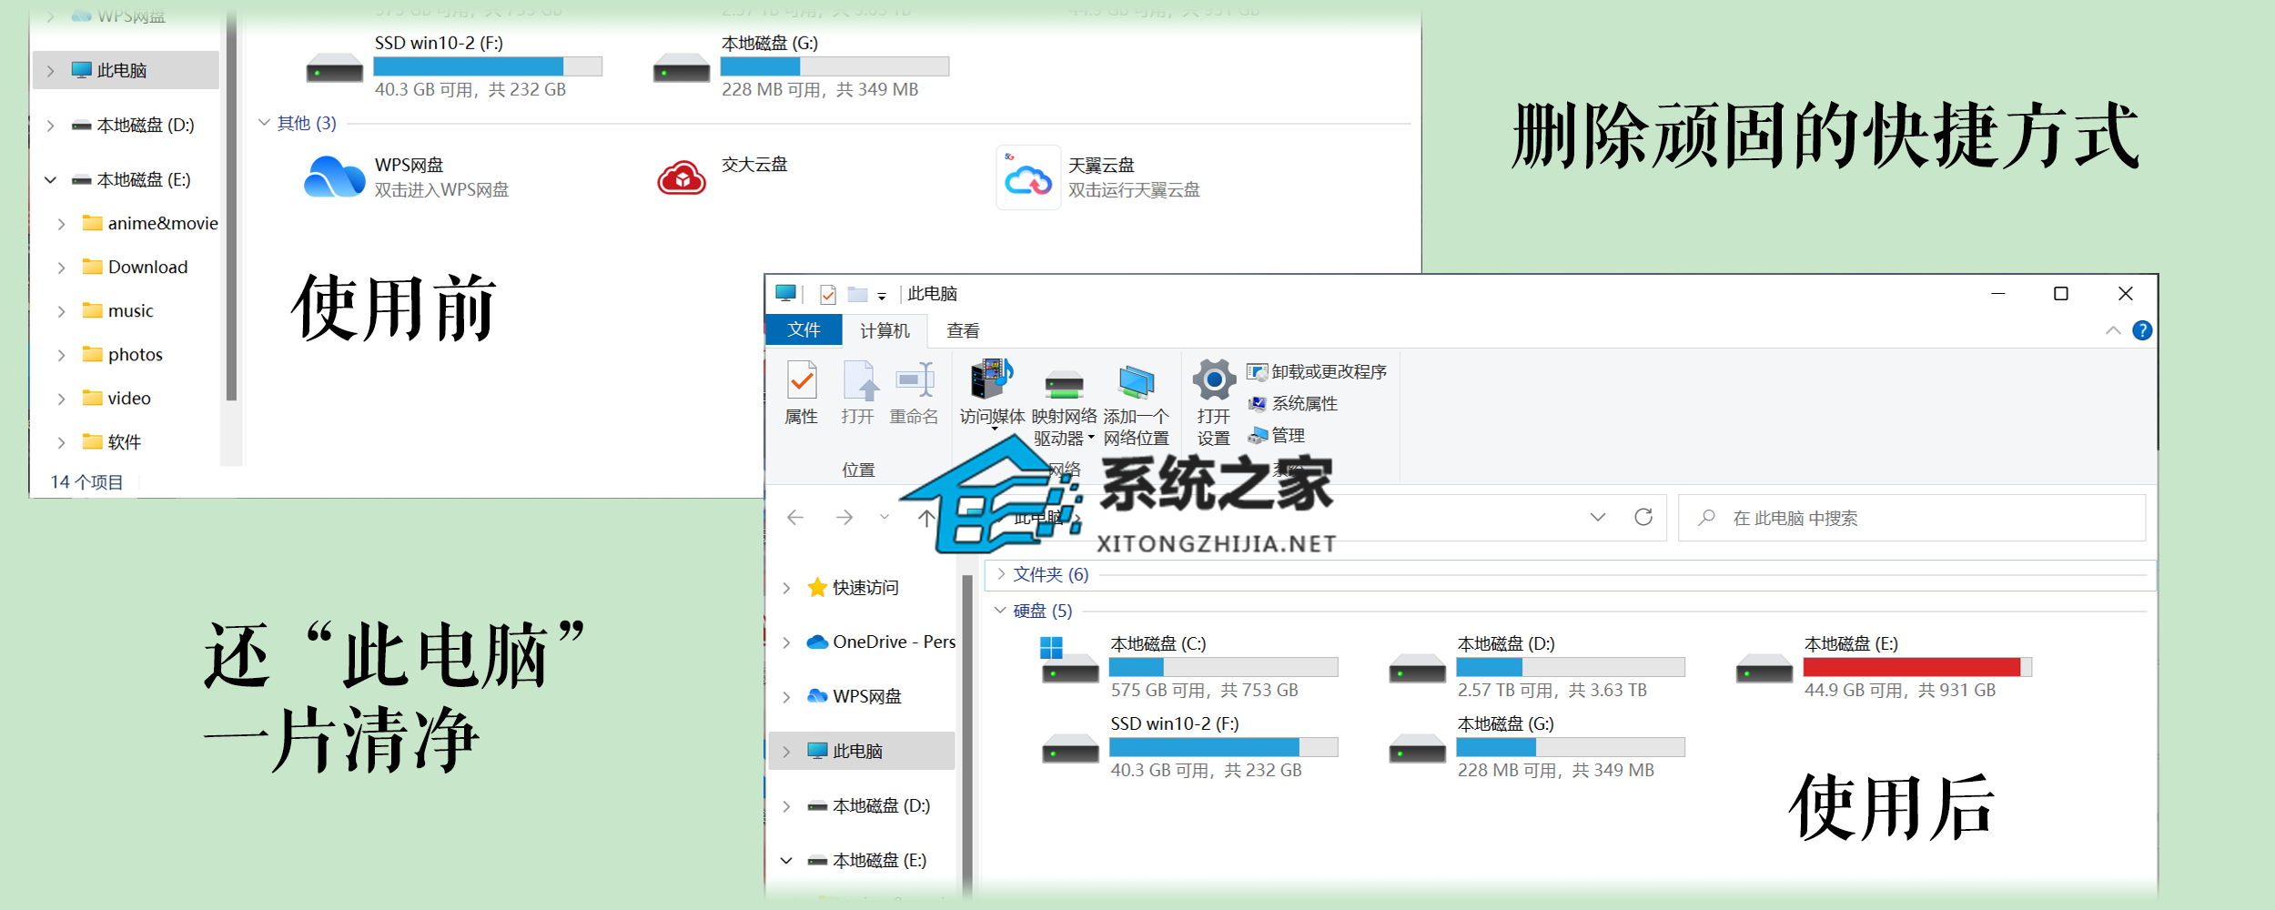
Task: Click the properties checkmark icon in title bar
Action: click(828, 294)
